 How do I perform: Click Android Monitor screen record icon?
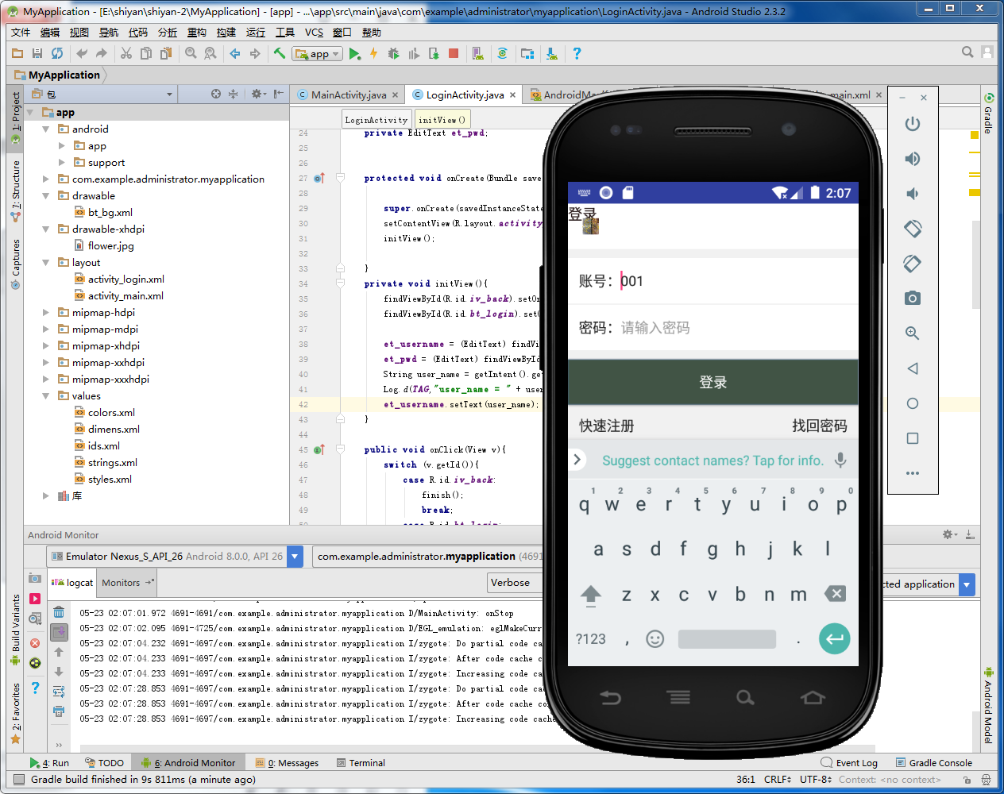coord(35,598)
